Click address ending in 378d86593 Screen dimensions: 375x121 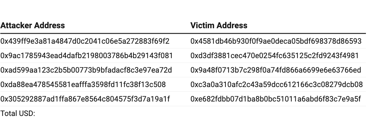[276, 41]
